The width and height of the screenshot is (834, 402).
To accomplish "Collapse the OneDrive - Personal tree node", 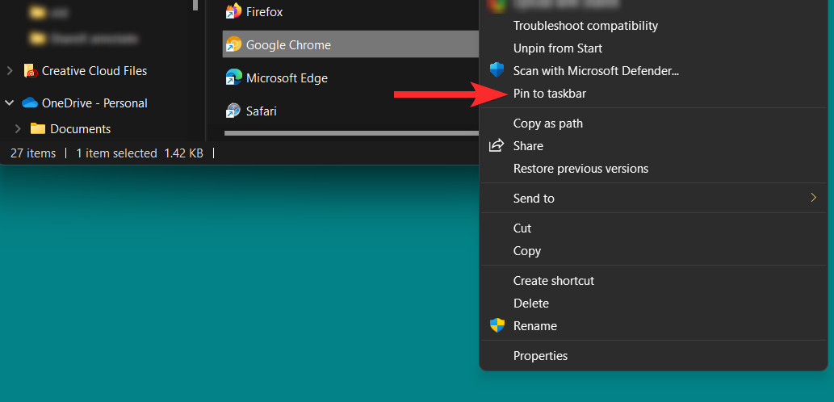I will tap(10, 103).
